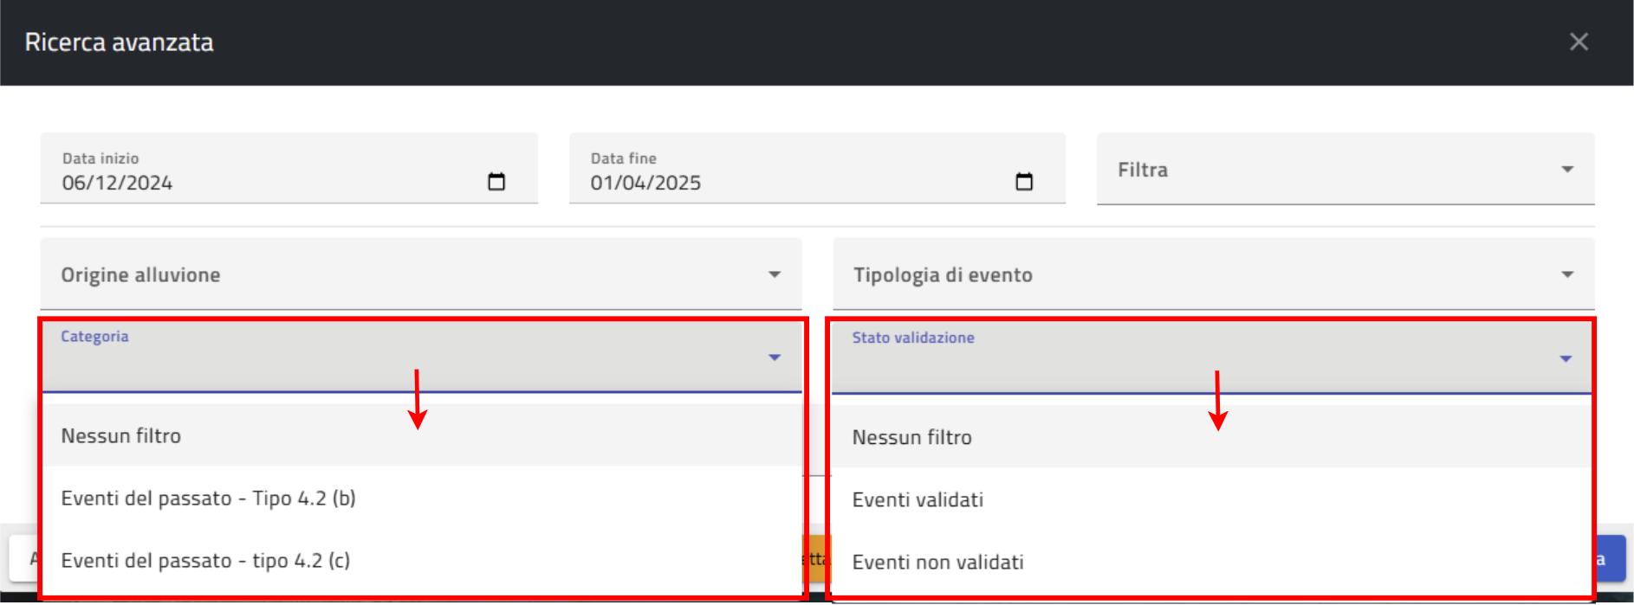The width and height of the screenshot is (1634, 605).
Task: Pick the Eventi validati option
Action: click(918, 500)
